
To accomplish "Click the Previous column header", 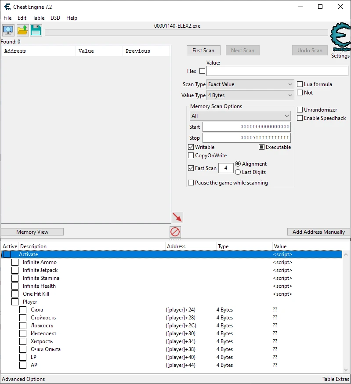I will tap(146, 51).
